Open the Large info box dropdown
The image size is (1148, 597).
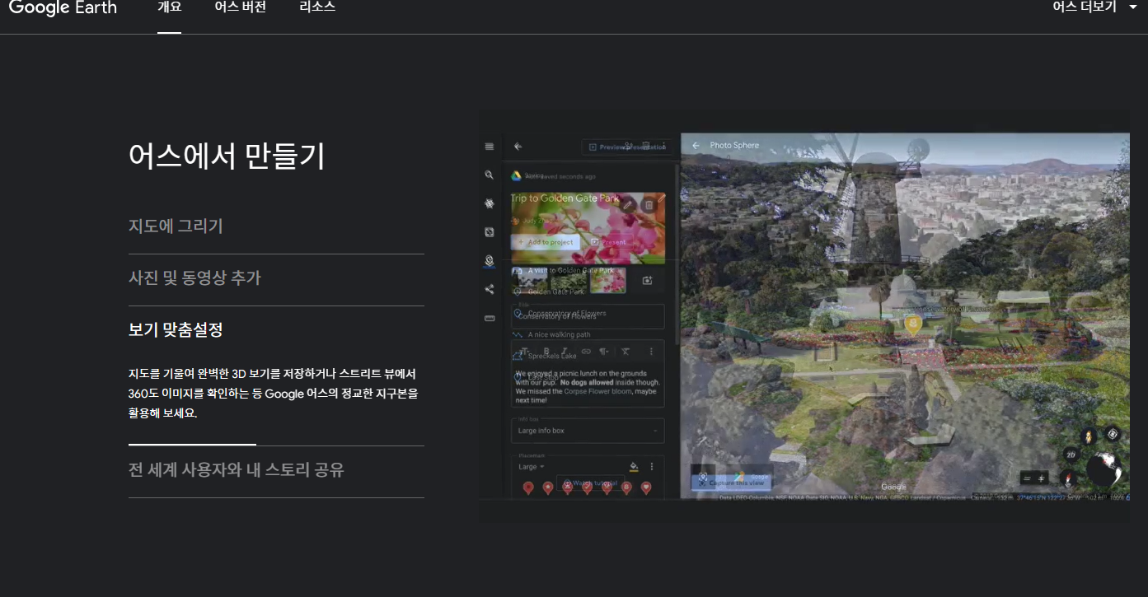pos(588,431)
